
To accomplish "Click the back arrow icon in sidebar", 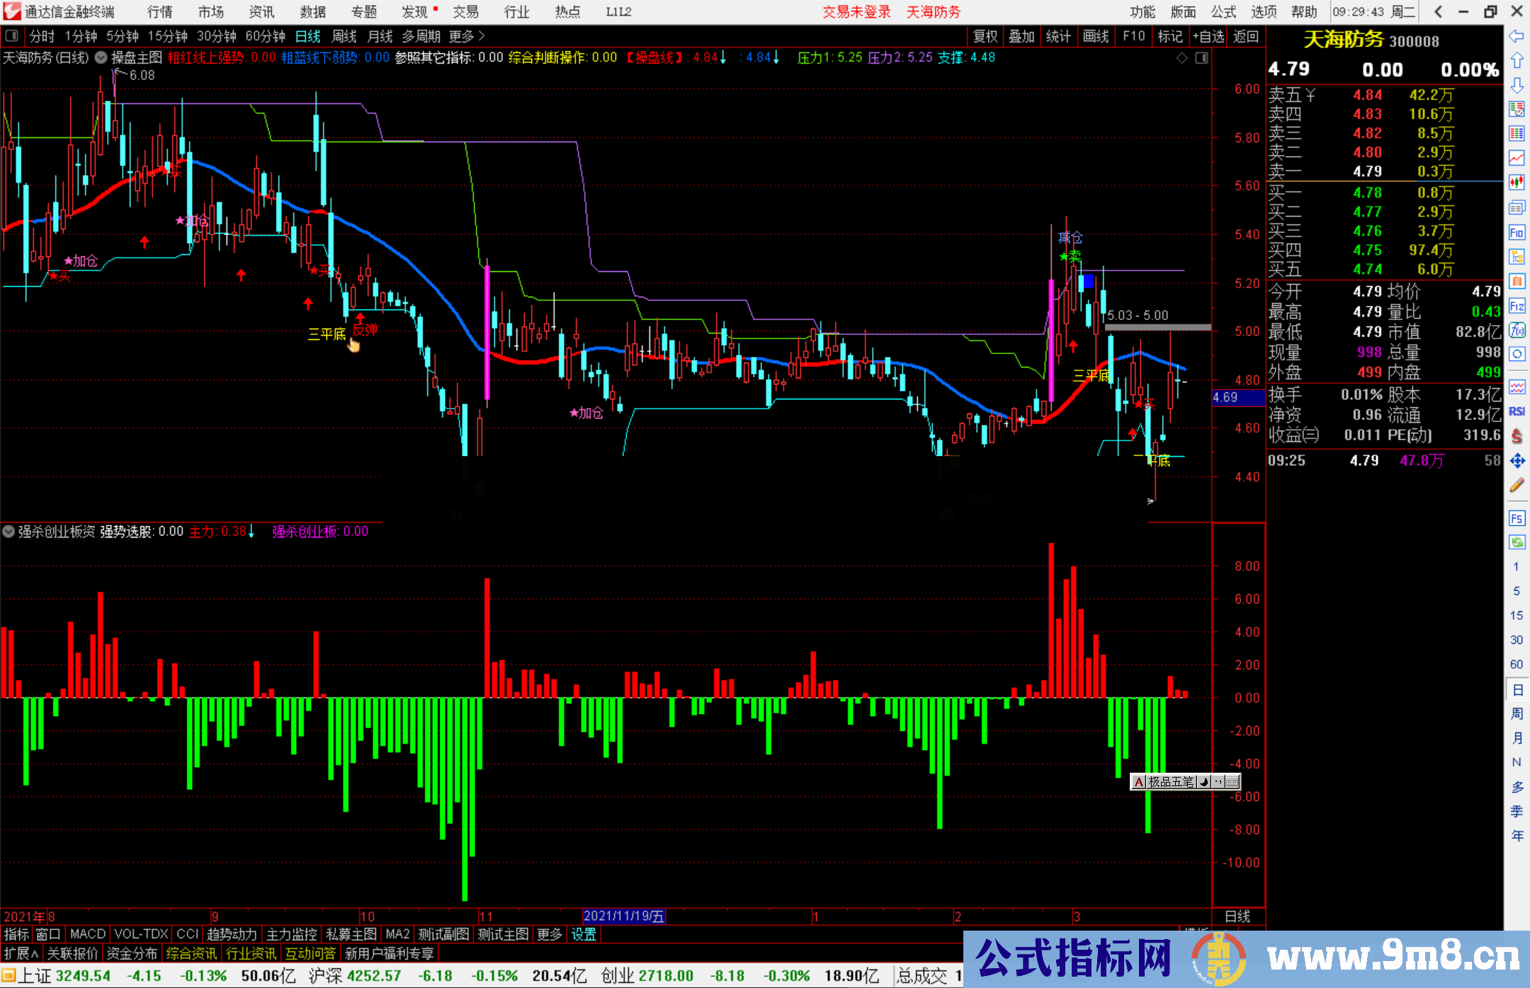I will coord(1517,35).
